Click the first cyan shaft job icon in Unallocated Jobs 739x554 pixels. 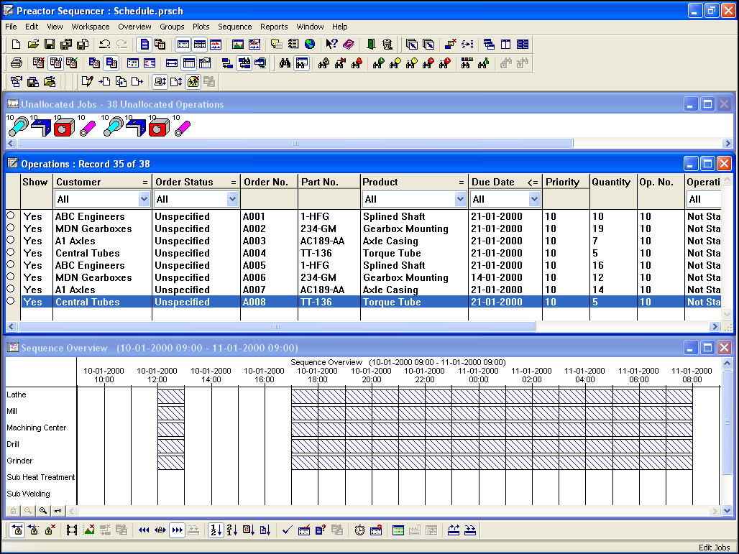(x=19, y=126)
